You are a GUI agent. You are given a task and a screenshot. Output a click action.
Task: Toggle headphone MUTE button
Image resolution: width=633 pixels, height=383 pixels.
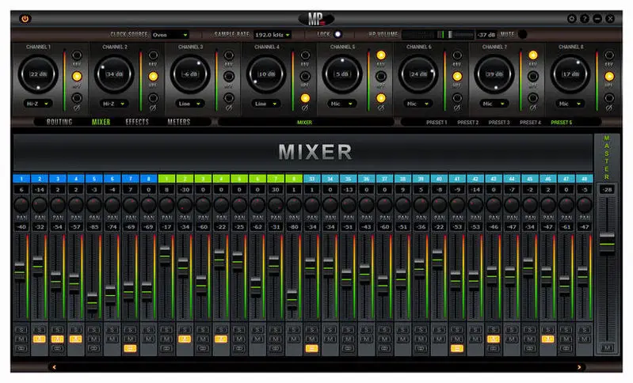point(521,34)
